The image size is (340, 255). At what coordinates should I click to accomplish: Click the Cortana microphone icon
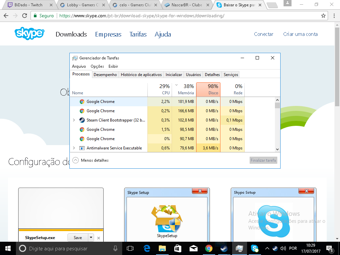tap(115, 248)
